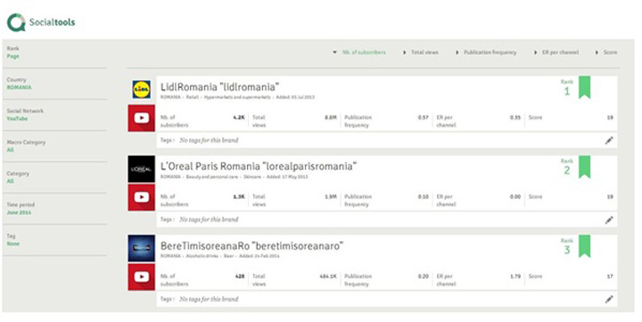Open BereTimisoreanaRo brand title
The width and height of the screenshot is (642, 322).
(251, 246)
